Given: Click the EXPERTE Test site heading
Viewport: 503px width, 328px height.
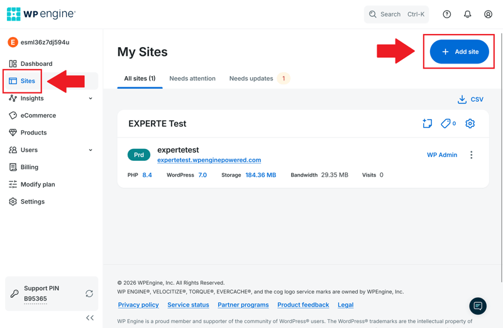Looking at the screenshot, I should pos(157,124).
